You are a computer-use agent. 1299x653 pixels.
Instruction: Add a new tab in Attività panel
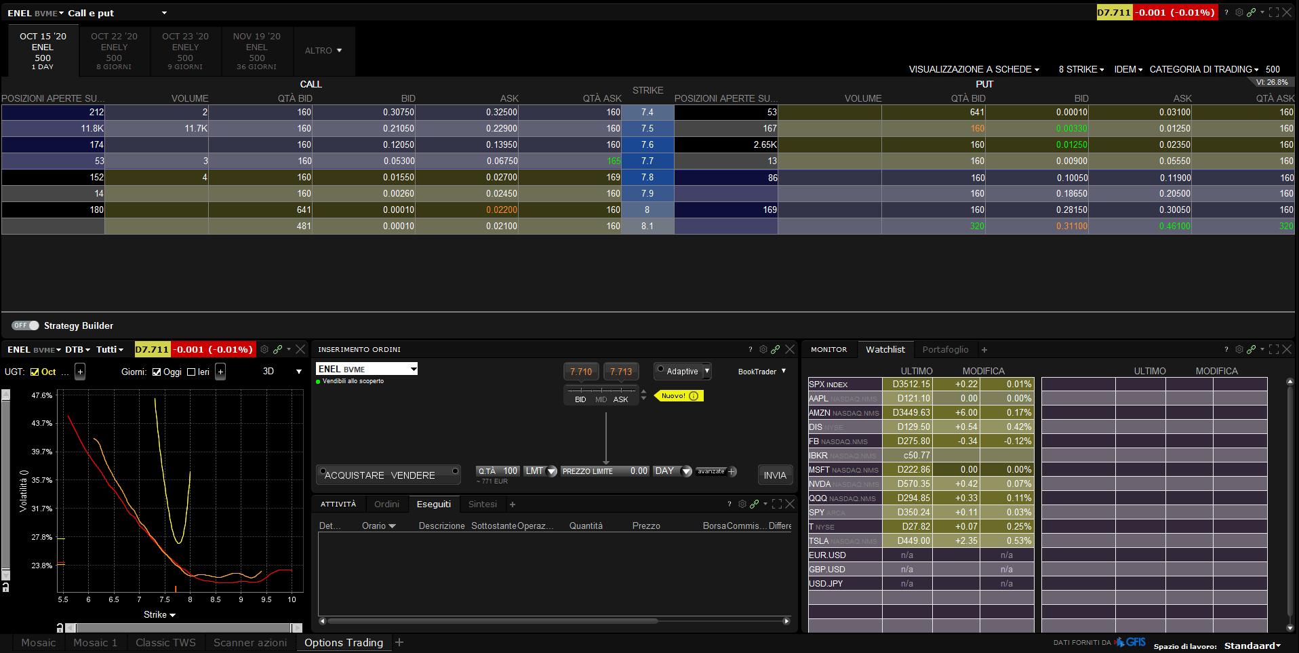pyautogui.click(x=513, y=504)
